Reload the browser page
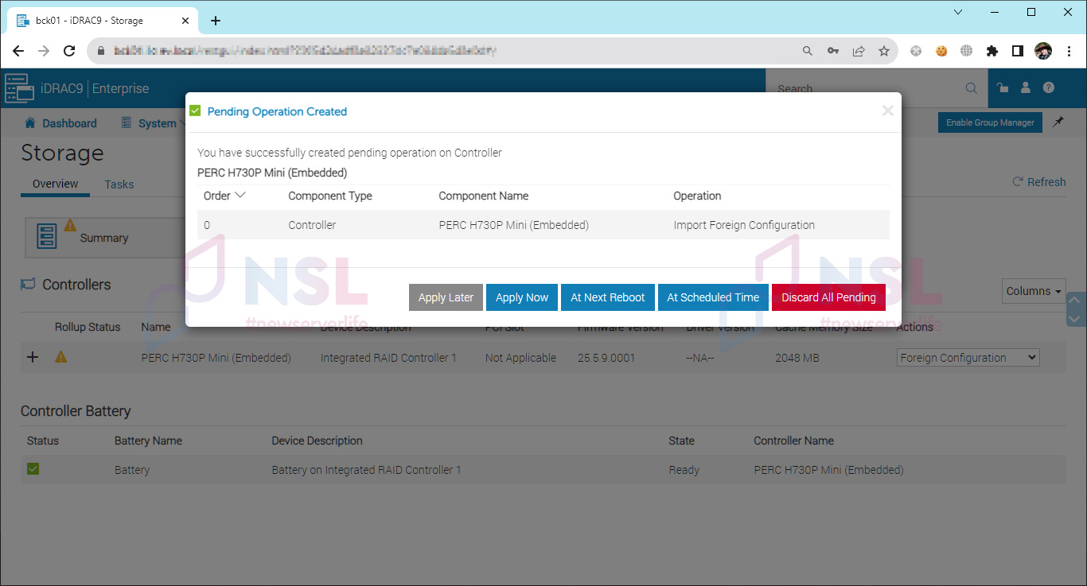The height and width of the screenshot is (586, 1087). point(69,51)
